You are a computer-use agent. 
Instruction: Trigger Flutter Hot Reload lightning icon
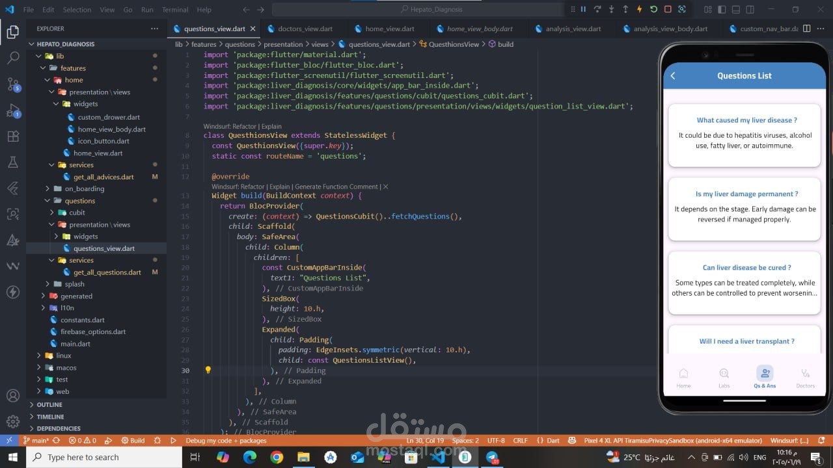[x=640, y=9]
